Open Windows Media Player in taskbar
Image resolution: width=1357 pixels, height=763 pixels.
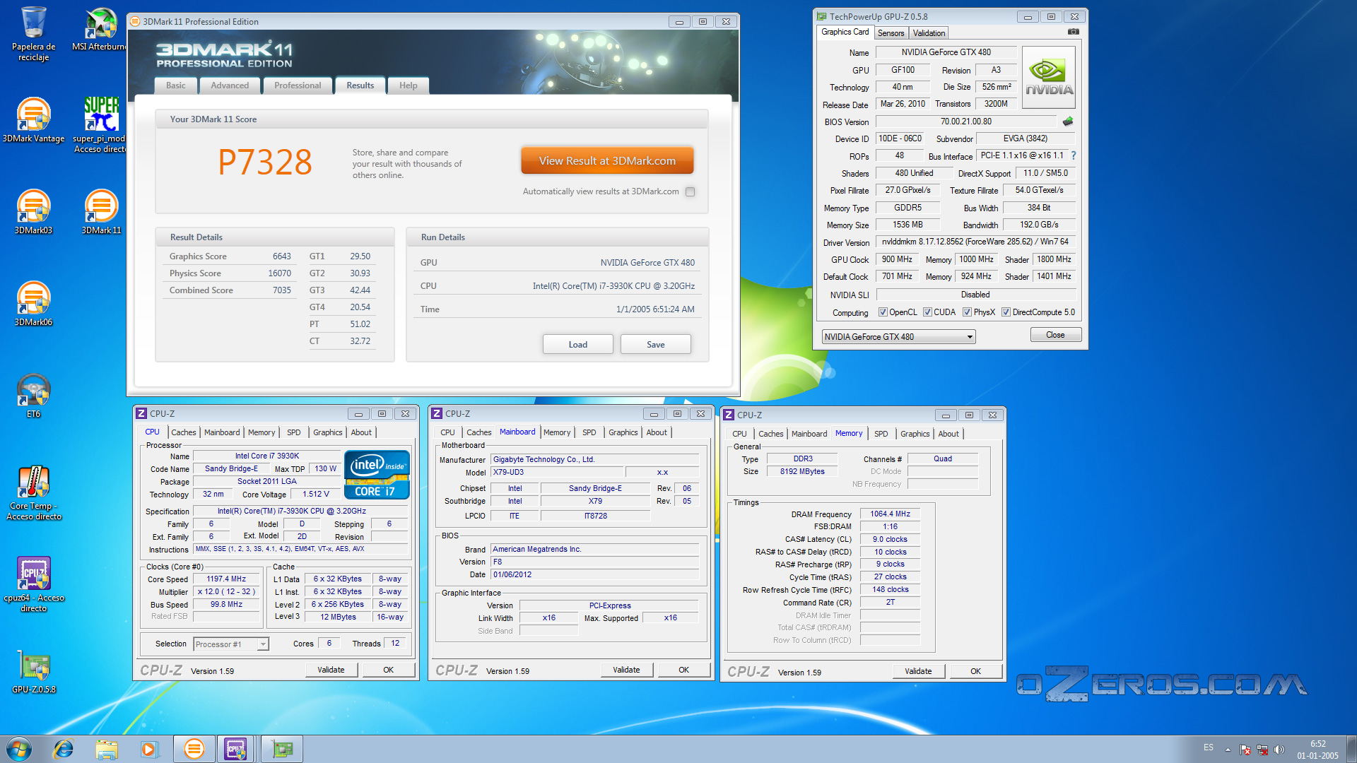coord(149,749)
